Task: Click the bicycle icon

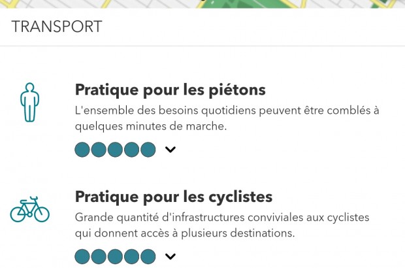Action: pyautogui.click(x=29, y=210)
